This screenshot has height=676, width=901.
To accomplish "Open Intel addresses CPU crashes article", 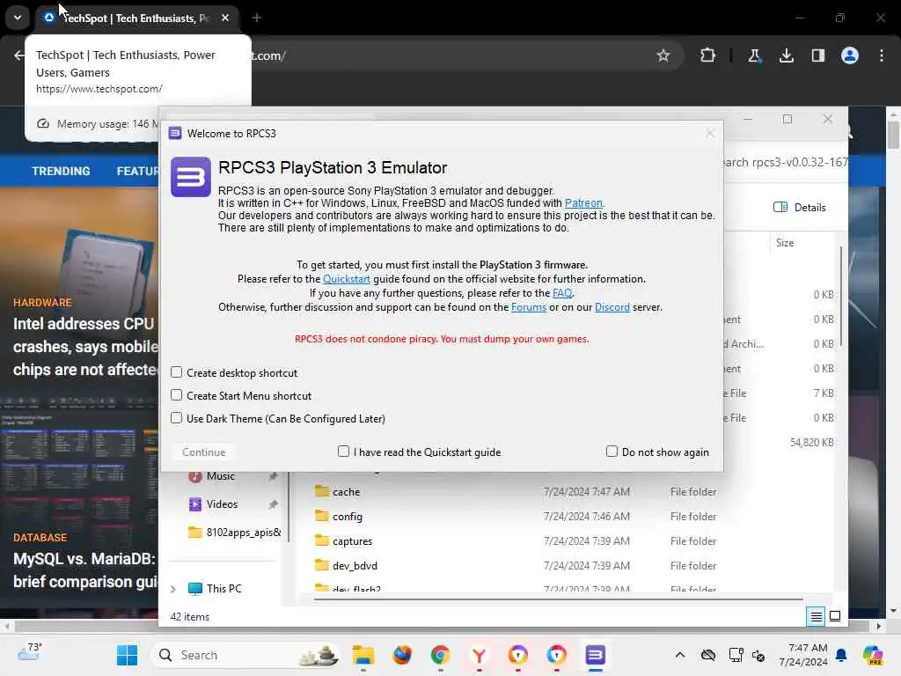I will tap(84, 347).
